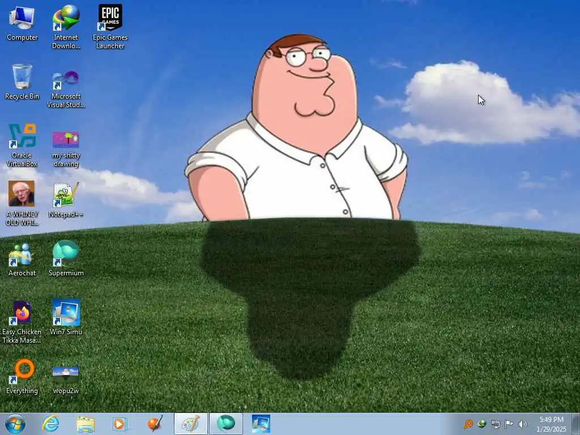Switch to the Paint taskbar window
The width and height of the screenshot is (580, 435).
tap(190, 424)
